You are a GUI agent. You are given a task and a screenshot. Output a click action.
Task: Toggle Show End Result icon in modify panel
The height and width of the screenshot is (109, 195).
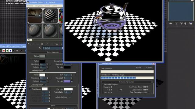(176, 24)
